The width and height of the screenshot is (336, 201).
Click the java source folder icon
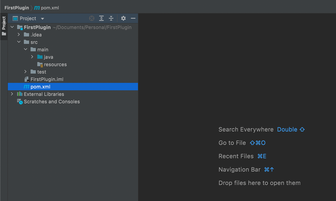[x=40, y=57]
